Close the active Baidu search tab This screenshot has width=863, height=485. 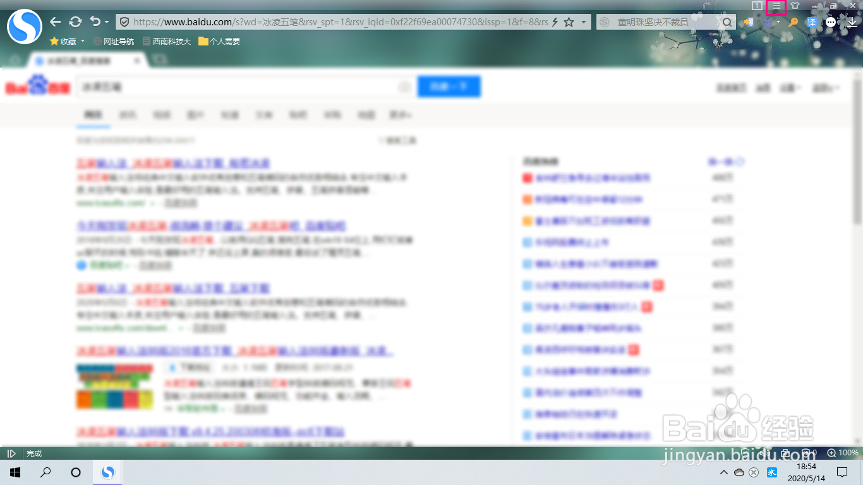137,61
